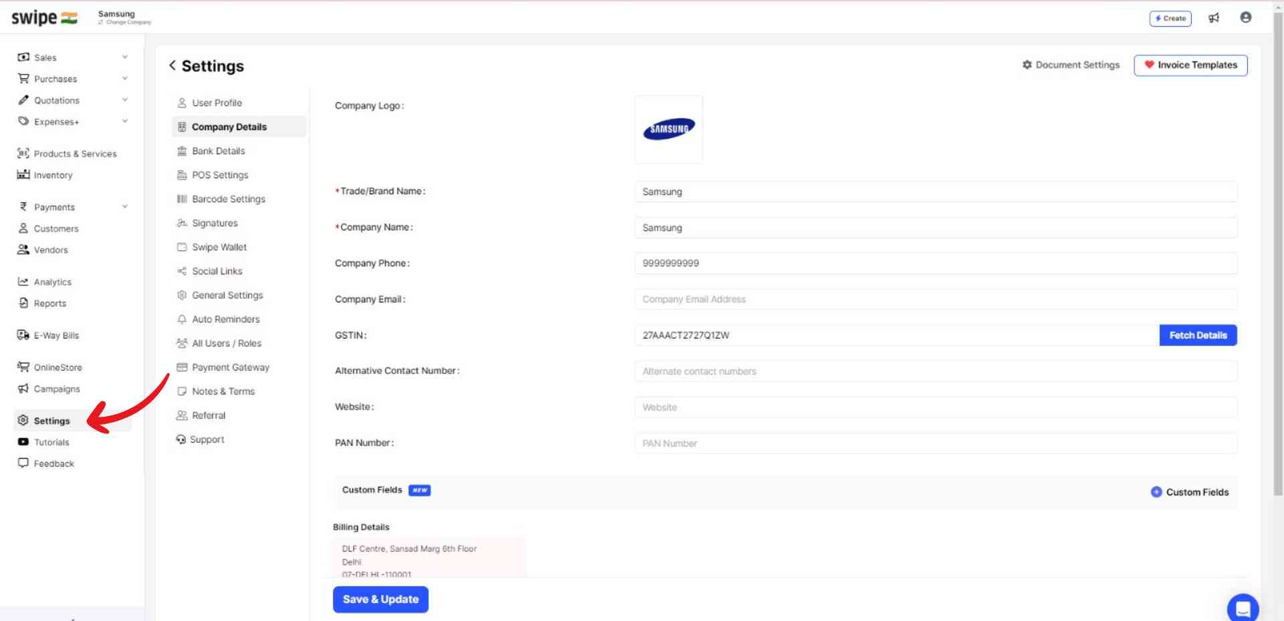Click the Samsung company logo thumbnail
Viewport: 1284px width, 621px height.
coord(669,129)
